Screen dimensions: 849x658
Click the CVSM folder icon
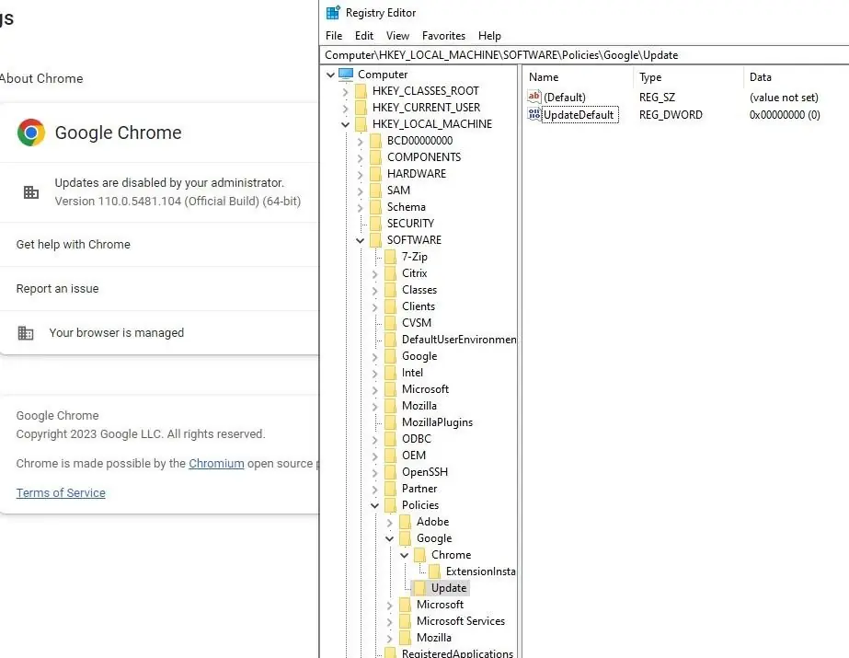[x=390, y=323]
